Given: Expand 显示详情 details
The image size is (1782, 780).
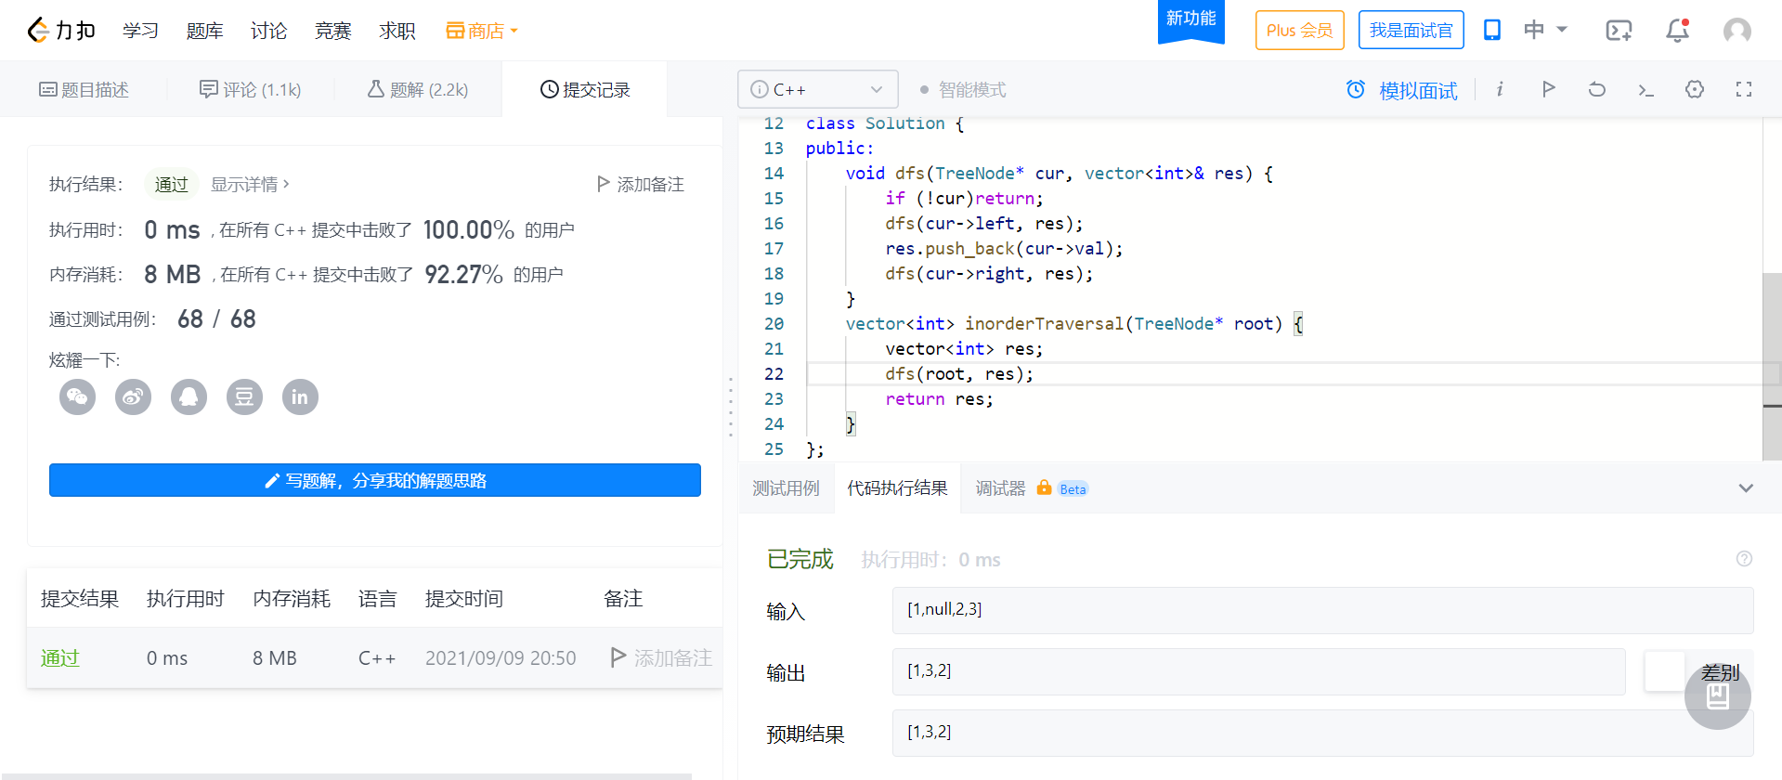Looking at the screenshot, I should coord(250,184).
